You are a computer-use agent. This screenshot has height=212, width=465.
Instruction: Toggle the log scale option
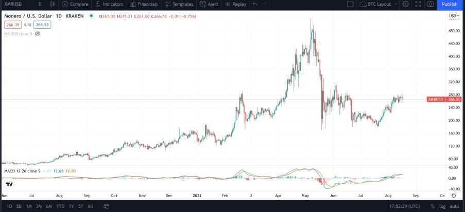tap(442, 206)
